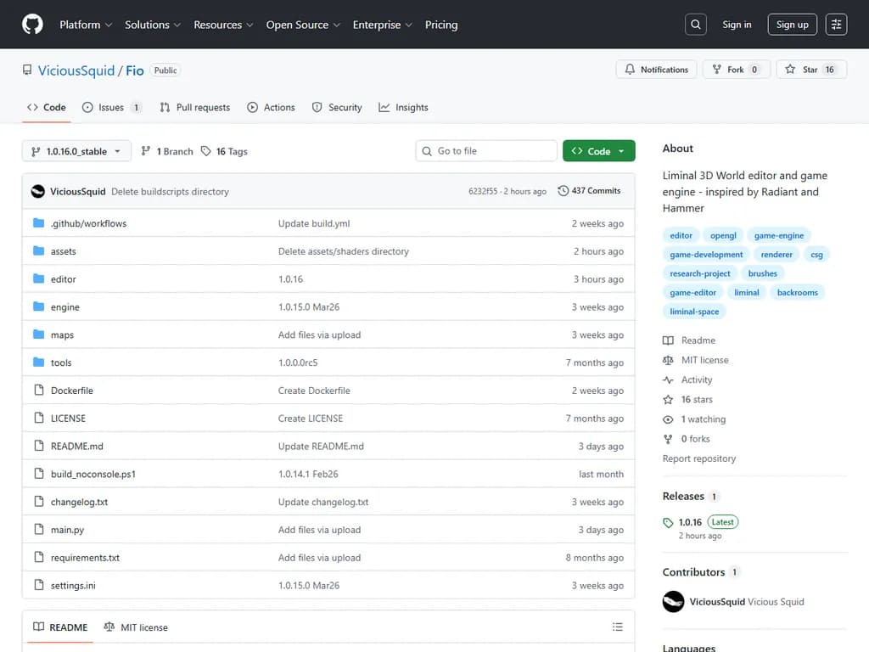Click the appearance settings icon in header
The height and width of the screenshot is (652, 869).
point(836,25)
